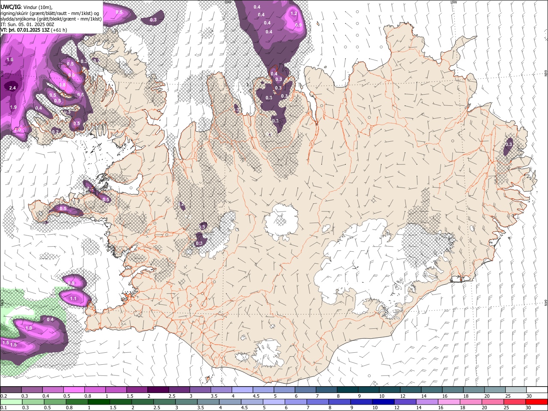
Task: Select the pale green 0.1–0.3 rain legend swatch
Action: pos(11,402)
